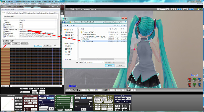Image resolution: width=204 pixels, height=112 pixels.
Task: Select the OFF radio button in model panel
Action: 25,110
